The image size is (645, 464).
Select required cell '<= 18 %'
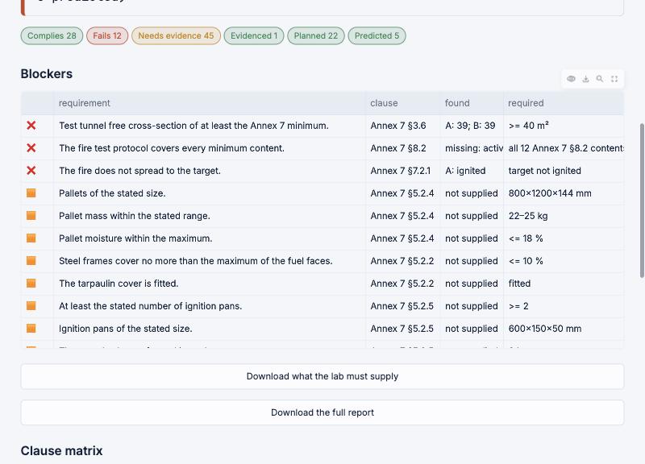coord(564,238)
